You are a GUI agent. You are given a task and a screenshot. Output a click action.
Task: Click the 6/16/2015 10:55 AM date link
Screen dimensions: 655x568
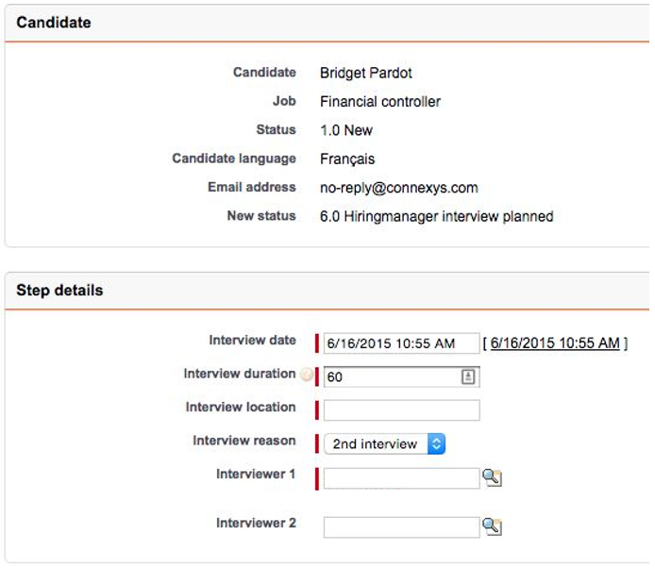coord(555,343)
